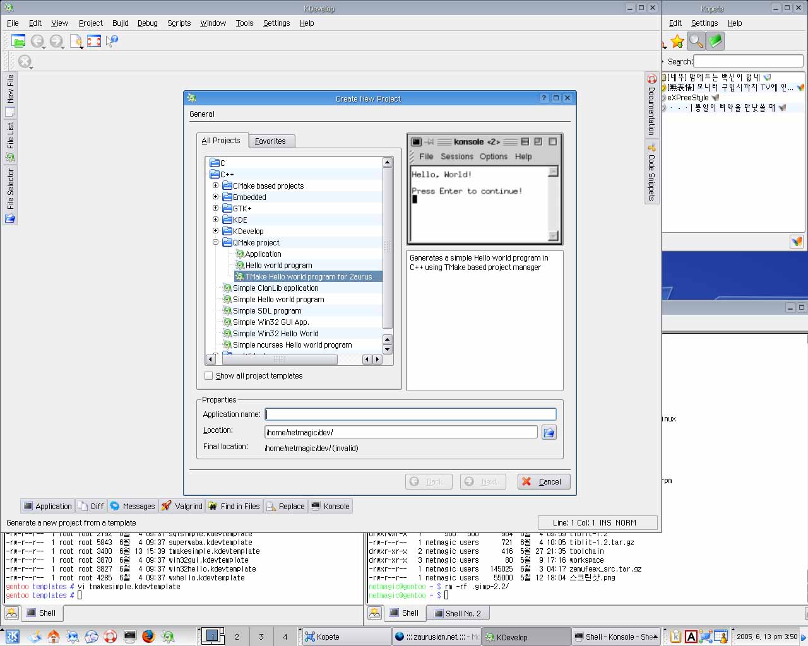Click the Application name input field

click(x=410, y=414)
